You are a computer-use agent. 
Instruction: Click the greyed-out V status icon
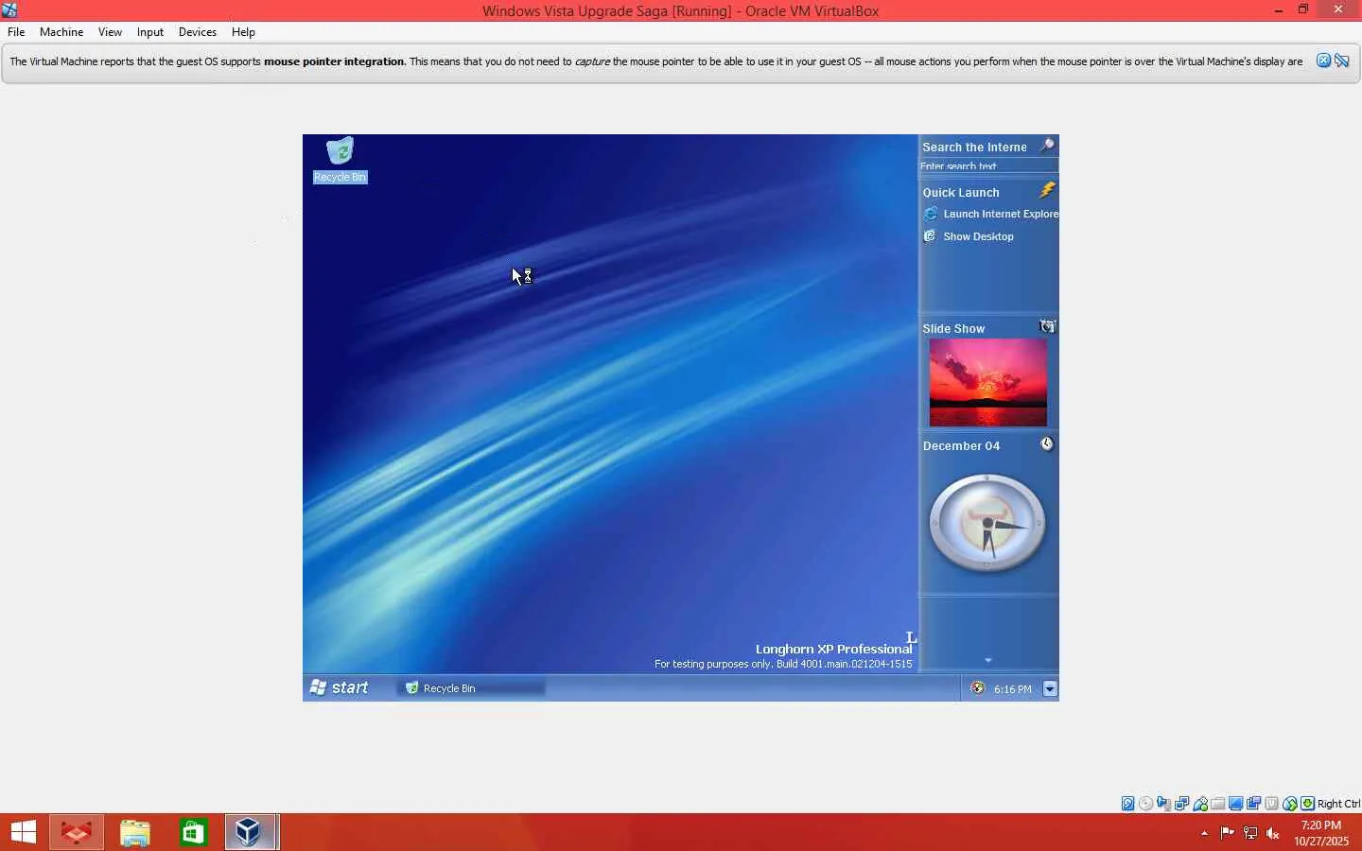coord(1272,804)
